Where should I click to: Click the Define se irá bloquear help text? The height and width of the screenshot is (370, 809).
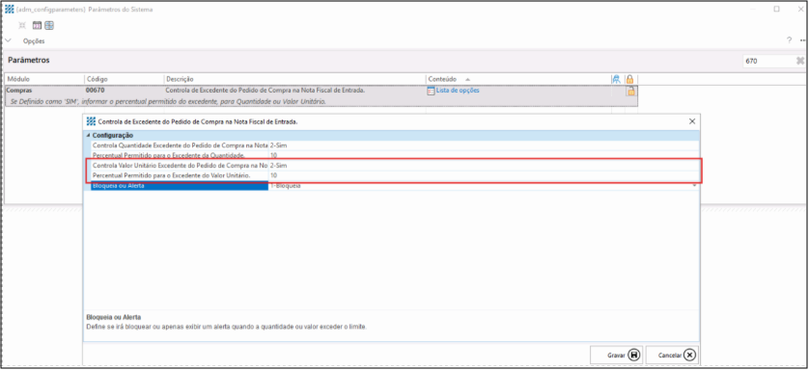point(227,327)
